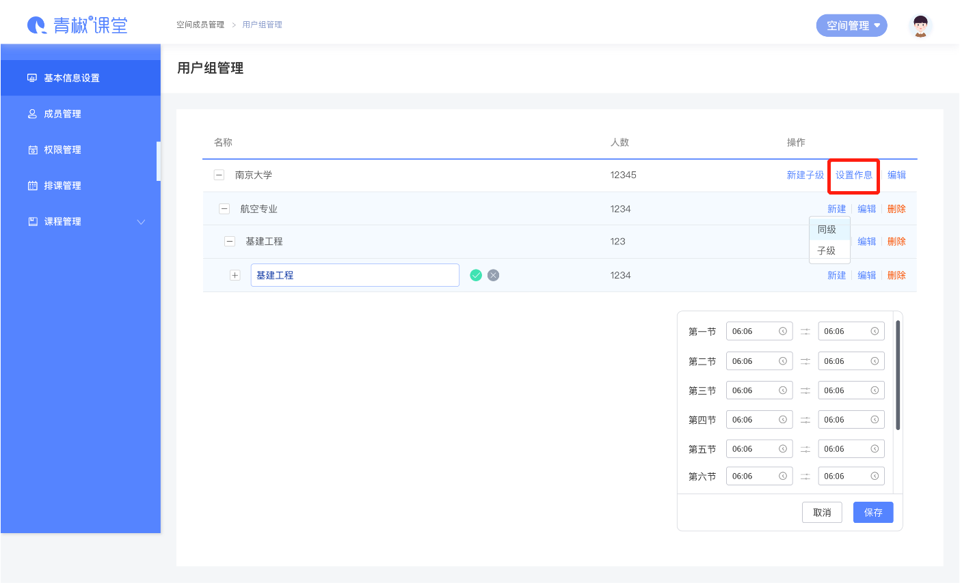Open the clock picker for 第四节 end time
The height and width of the screenshot is (585, 960).
point(875,420)
